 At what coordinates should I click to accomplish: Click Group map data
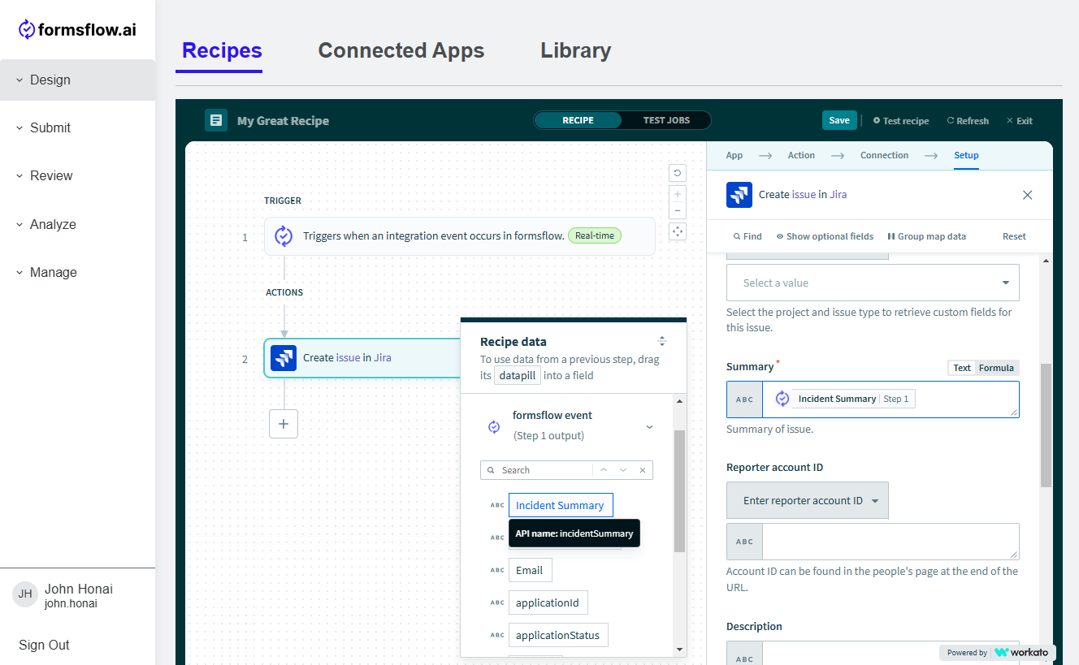[x=927, y=236]
